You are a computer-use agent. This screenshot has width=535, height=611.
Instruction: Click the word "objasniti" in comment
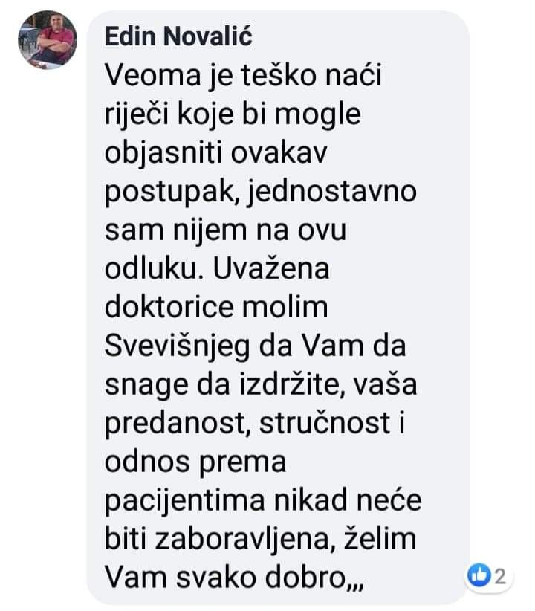pyautogui.click(x=163, y=154)
